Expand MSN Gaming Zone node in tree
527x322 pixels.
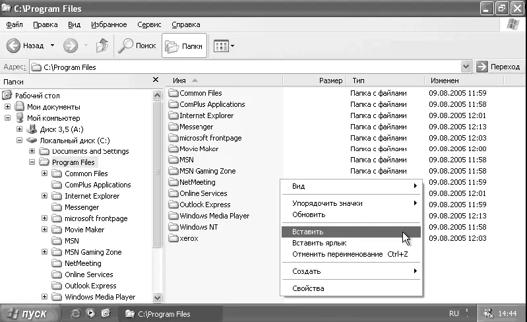pos(44,252)
